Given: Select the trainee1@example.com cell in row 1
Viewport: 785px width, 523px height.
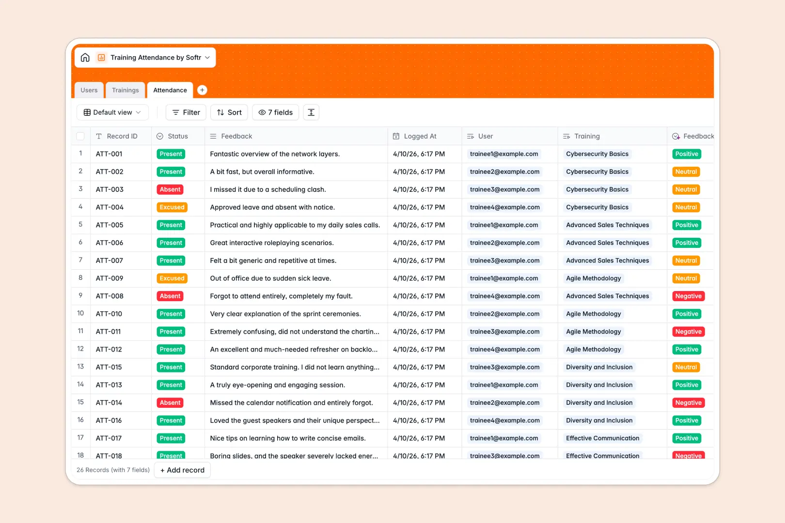Looking at the screenshot, I should (504, 154).
